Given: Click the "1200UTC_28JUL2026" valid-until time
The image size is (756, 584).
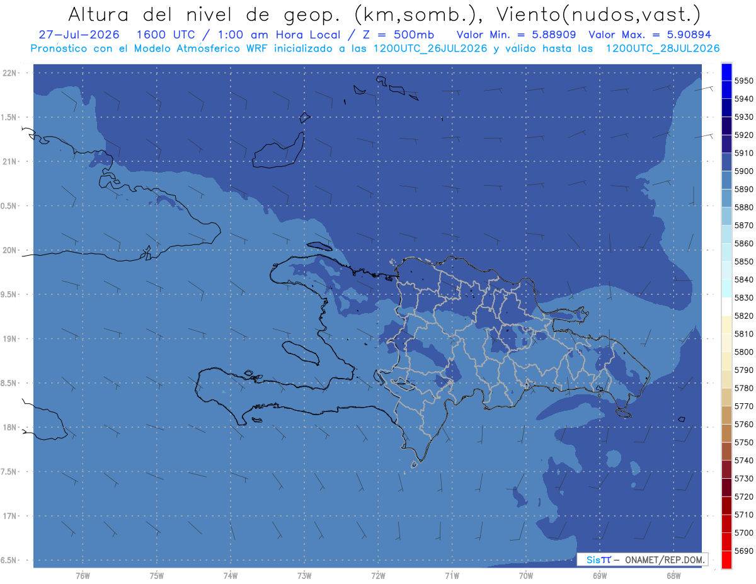Looking at the screenshot, I should 663,49.
